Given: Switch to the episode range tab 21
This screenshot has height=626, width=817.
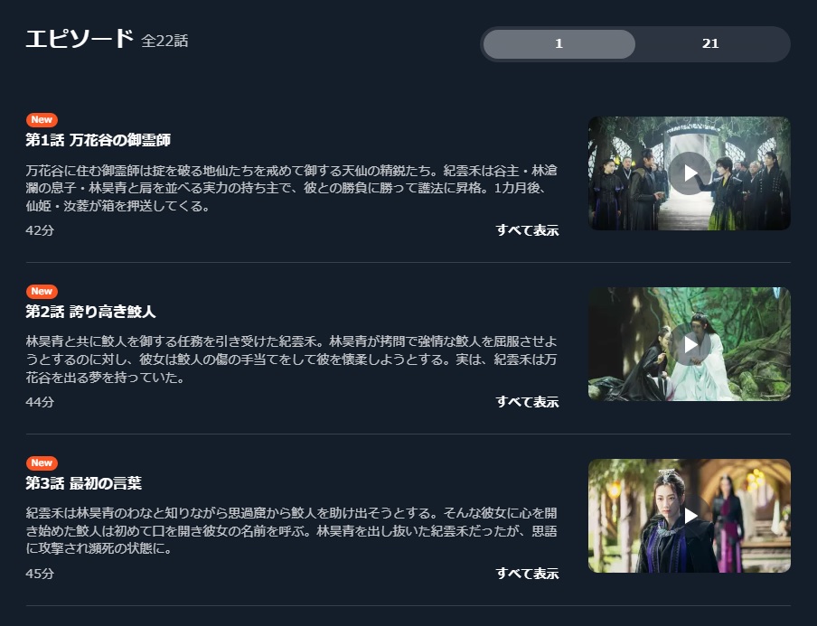Looking at the screenshot, I should click(710, 43).
